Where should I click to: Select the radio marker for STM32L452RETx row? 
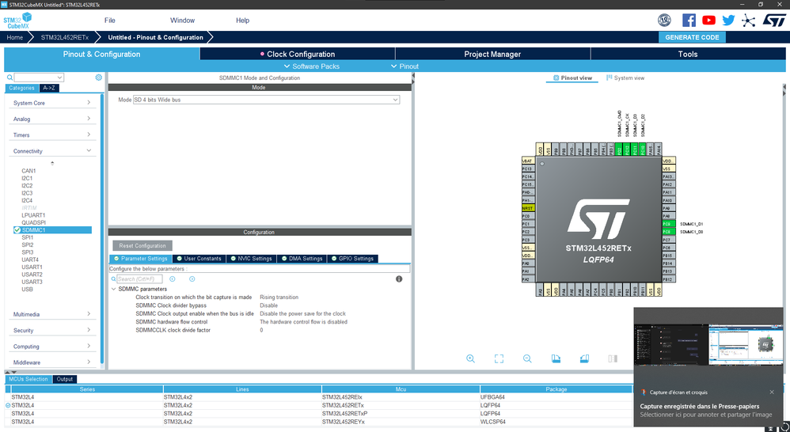(x=8, y=405)
